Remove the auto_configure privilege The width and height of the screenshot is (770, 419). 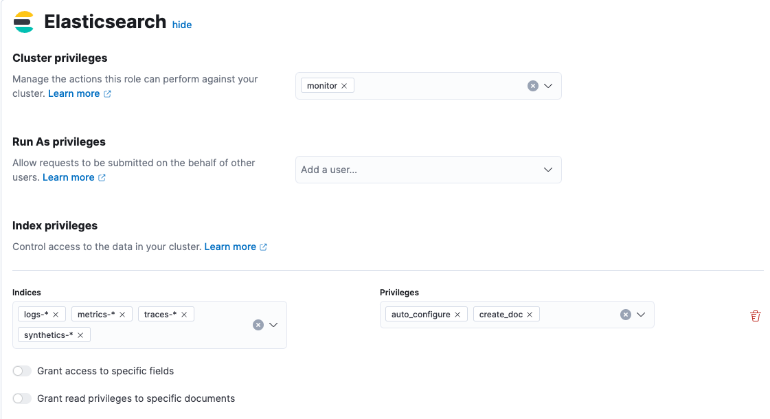coord(457,314)
